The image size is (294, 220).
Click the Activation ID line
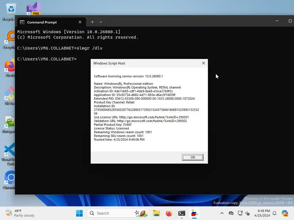[x=133, y=91]
